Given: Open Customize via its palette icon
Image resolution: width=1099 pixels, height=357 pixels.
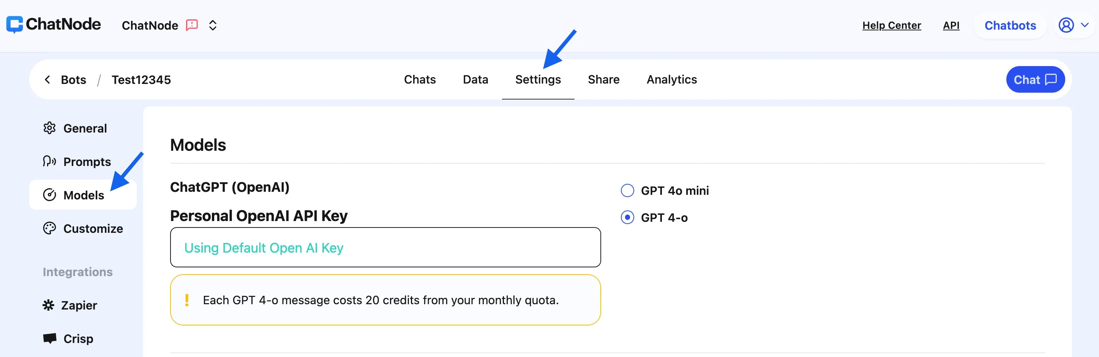Looking at the screenshot, I should [49, 228].
